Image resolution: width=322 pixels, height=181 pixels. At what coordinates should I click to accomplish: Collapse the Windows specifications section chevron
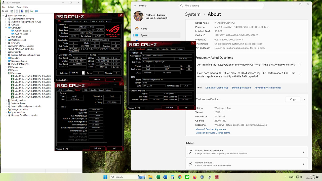(304, 99)
